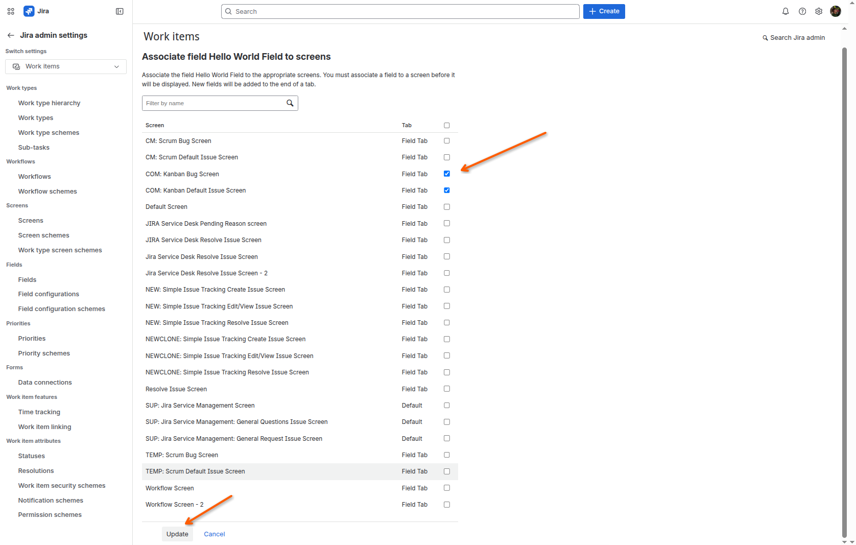
Task: Go to Screen schemes
Action: (43, 235)
